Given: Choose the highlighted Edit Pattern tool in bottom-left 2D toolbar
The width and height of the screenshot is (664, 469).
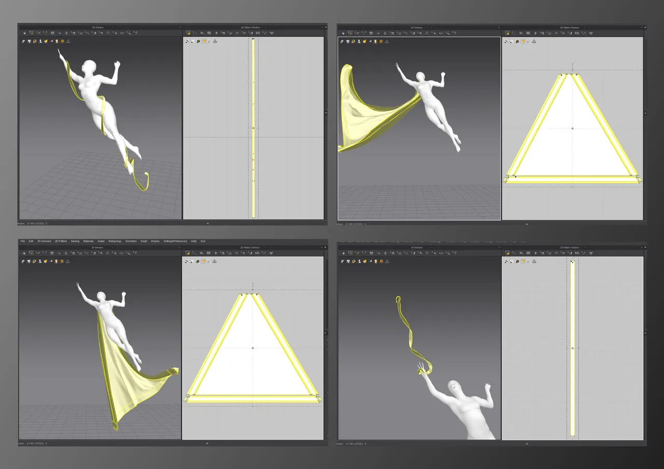Looking at the screenshot, I should coord(188,253).
